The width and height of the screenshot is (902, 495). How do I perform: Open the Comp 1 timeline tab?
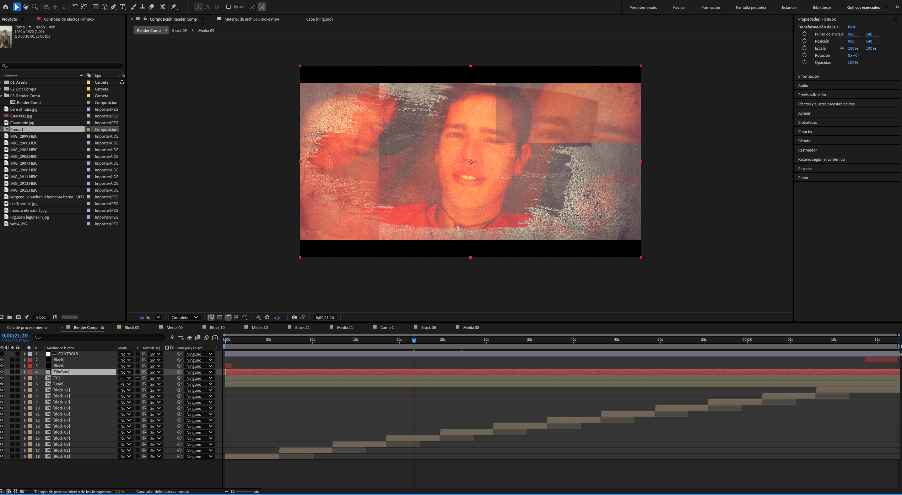click(387, 328)
